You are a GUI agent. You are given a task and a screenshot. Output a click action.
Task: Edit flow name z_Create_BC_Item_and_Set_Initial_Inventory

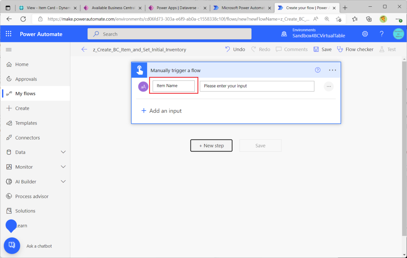click(140, 50)
